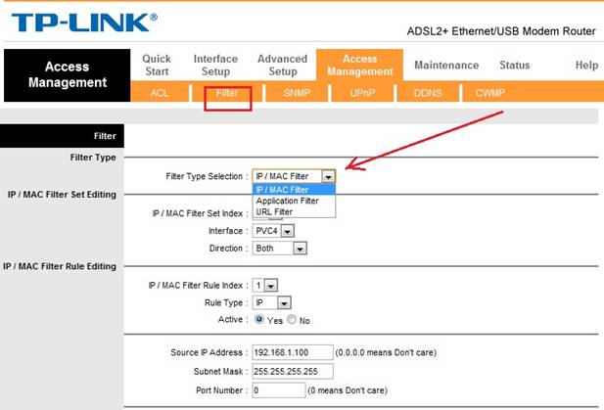Open the CWMP submenu
604x410 pixels.
tap(491, 92)
